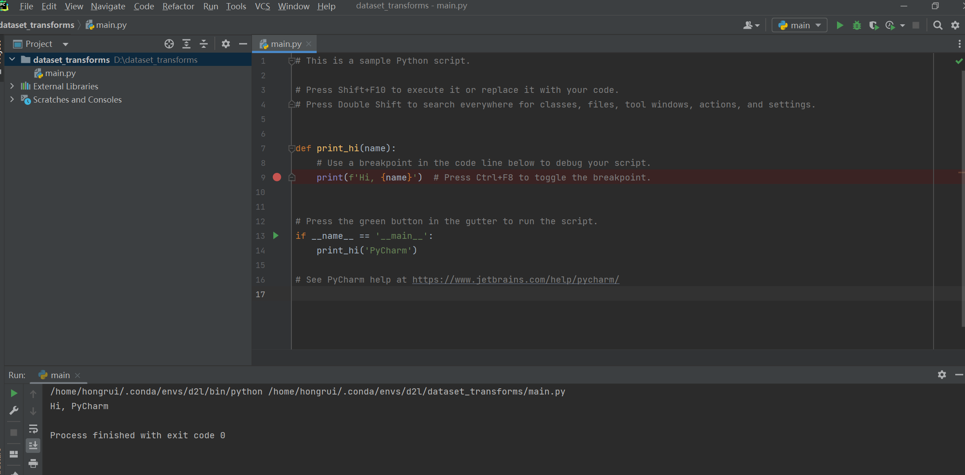The width and height of the screenshot is (965, 475).
Task: Close the main tab in Run panel
Action: click(x=78, y=375)
